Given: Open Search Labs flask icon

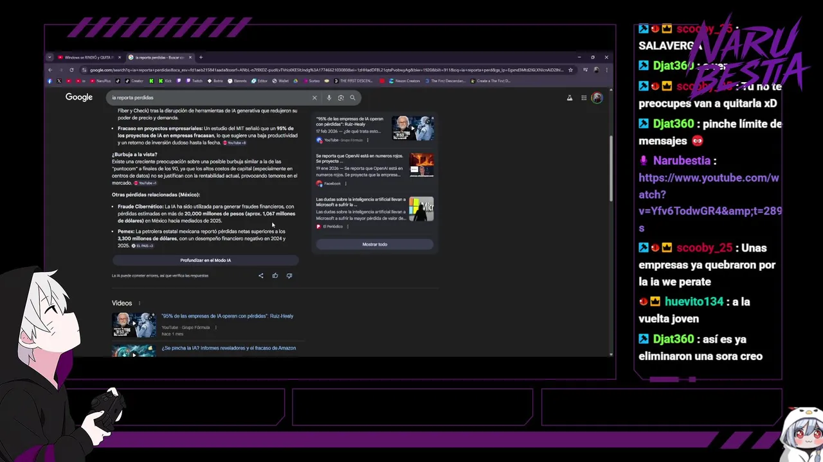Looking at the screenshot, I should point(569,98).
